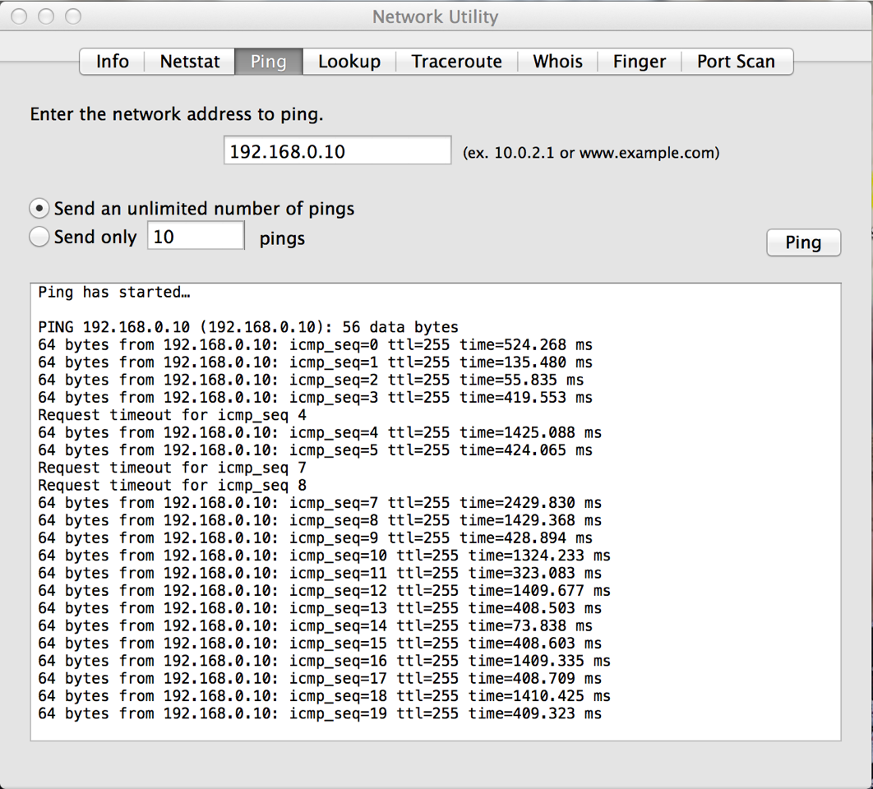The width and height of the screenshot is (873, 789).
Task: Click the icmp_seq=11 line with time=323.083 ms
Action: pyautogui.click(x=320, y=573)
